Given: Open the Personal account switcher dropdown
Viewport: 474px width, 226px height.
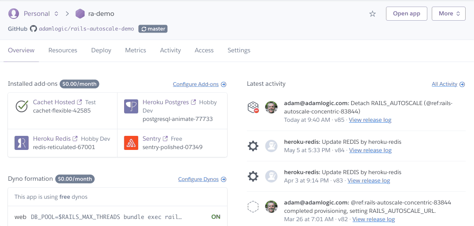Looking at the screenshot, I should [x=41, y=14].
